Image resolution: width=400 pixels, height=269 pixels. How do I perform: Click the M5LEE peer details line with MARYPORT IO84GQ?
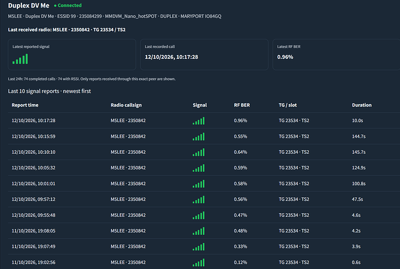coord(115,16)
